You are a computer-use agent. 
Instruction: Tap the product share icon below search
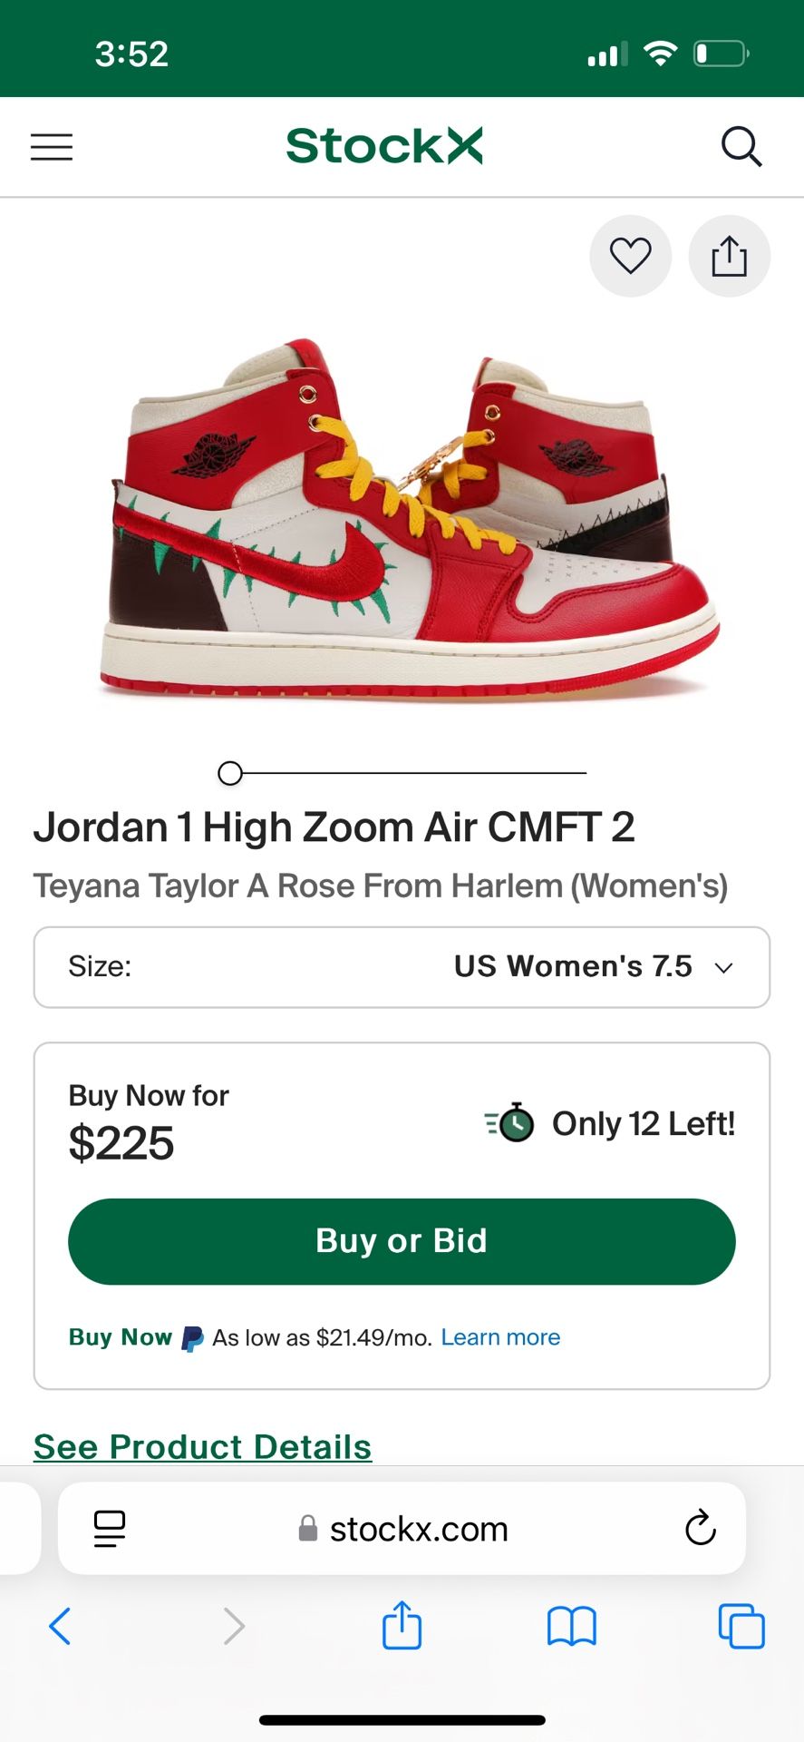coord(729,256)
